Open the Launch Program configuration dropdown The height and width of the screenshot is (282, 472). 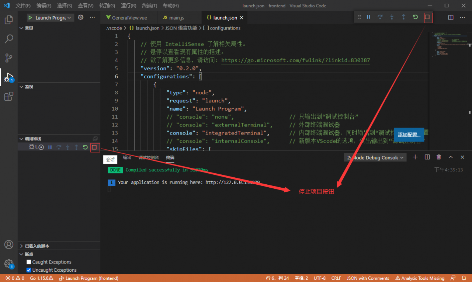[53, 18]
